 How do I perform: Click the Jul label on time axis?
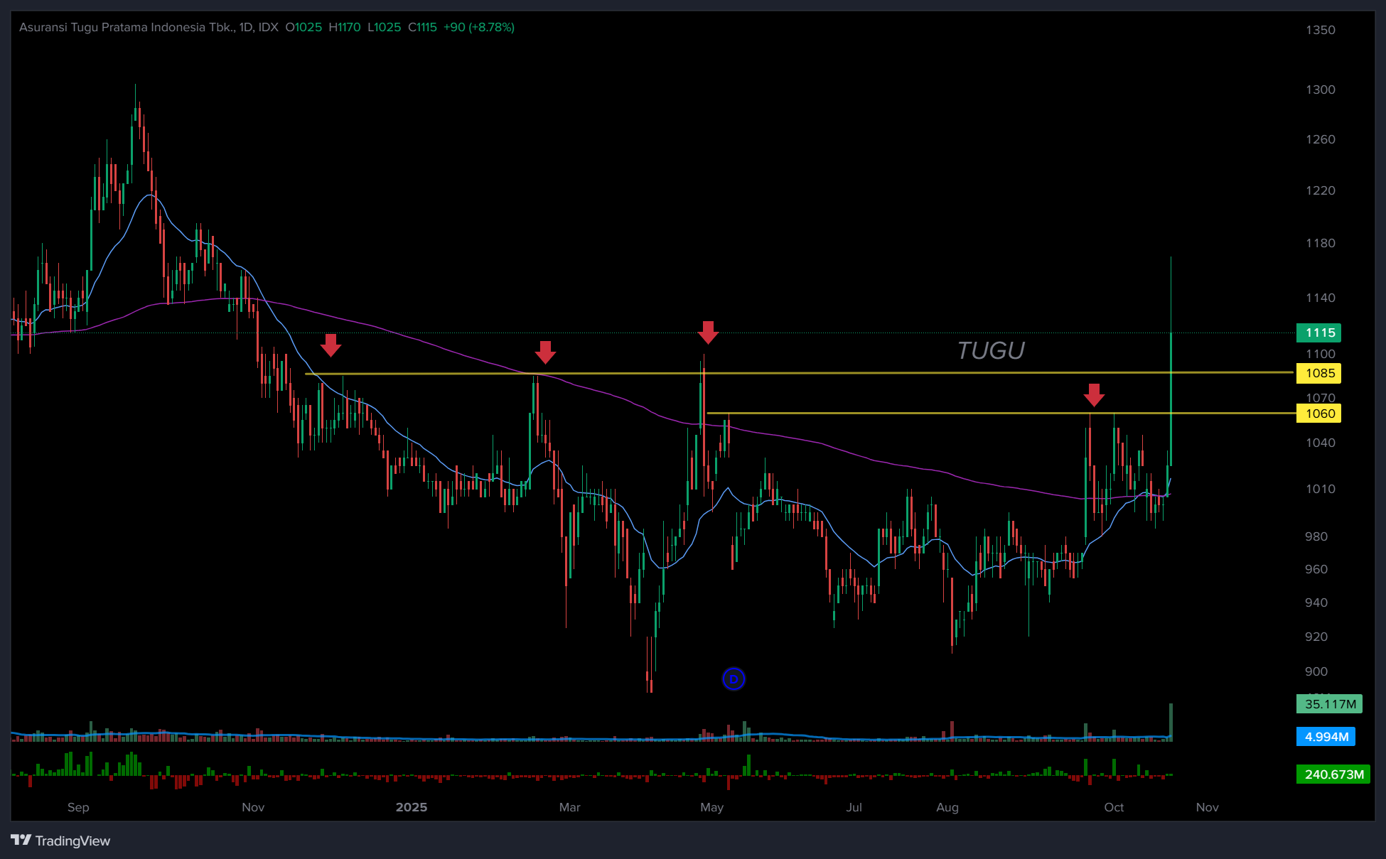click(854, 807)
